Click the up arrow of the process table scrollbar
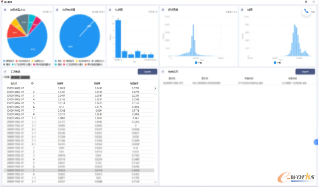This screenshot has height=187, width=319. click(155, 88)
